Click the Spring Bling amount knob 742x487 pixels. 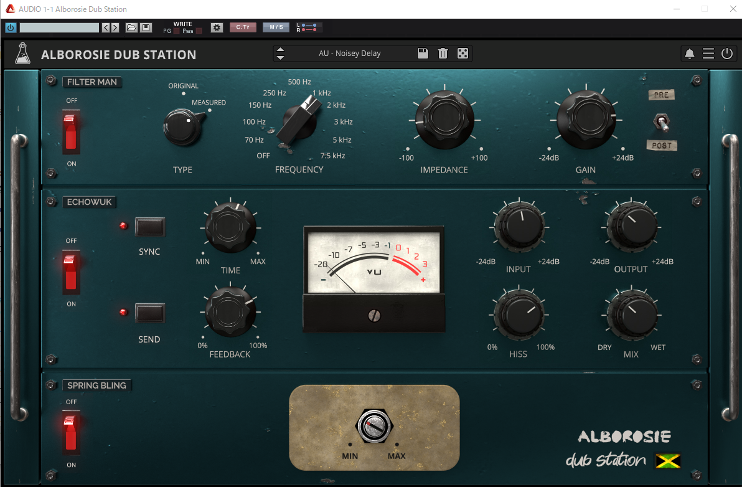[x=374, y=426]
